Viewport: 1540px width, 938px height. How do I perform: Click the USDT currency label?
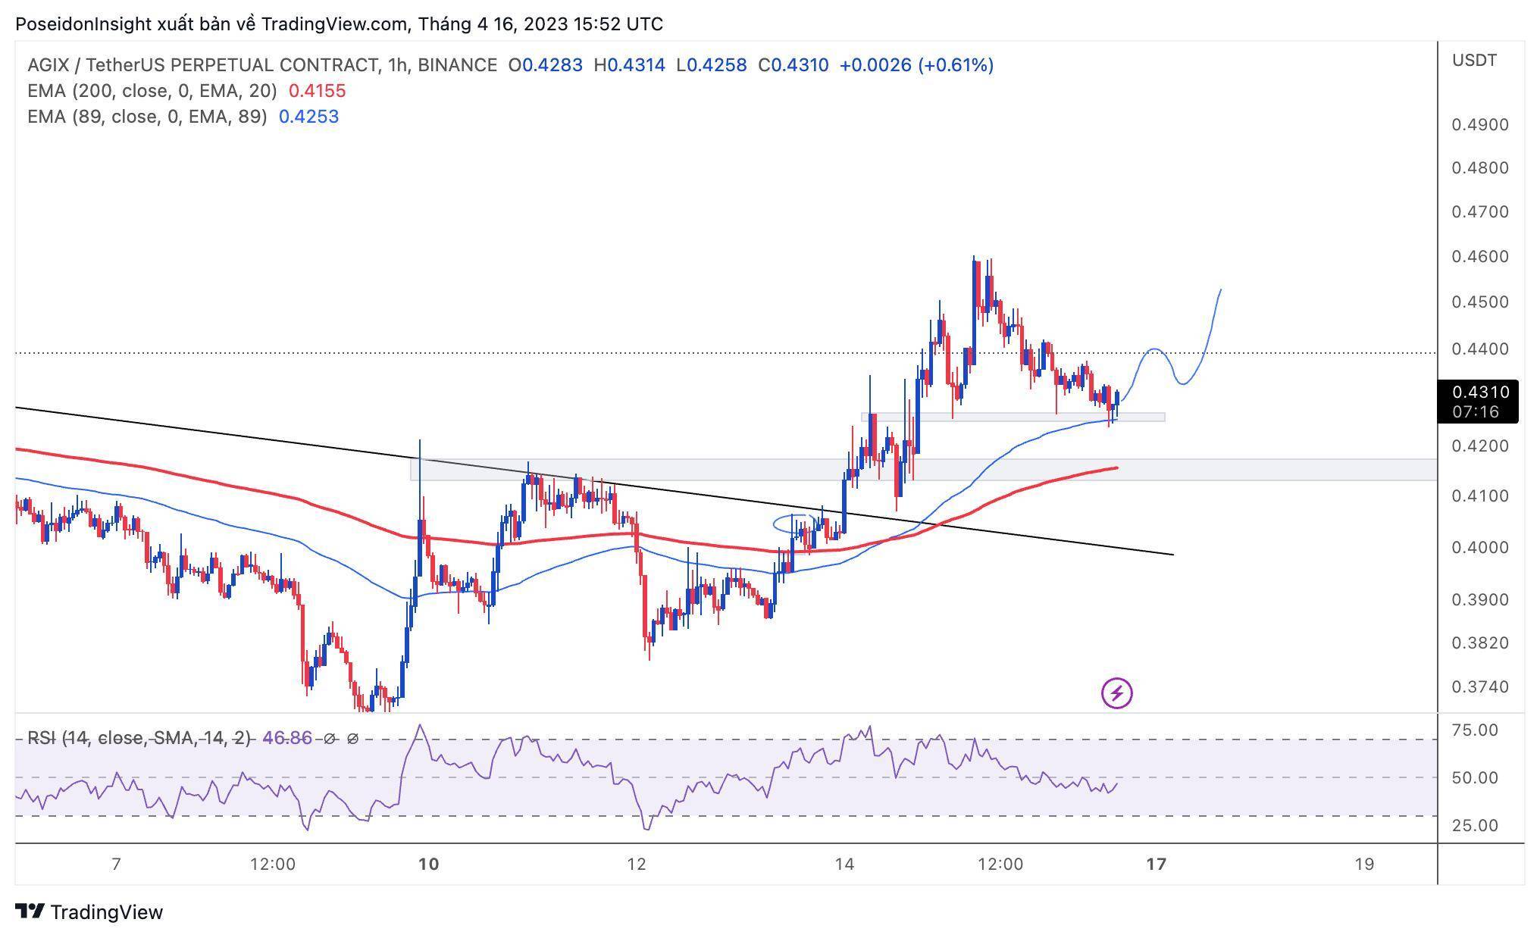1474,61
